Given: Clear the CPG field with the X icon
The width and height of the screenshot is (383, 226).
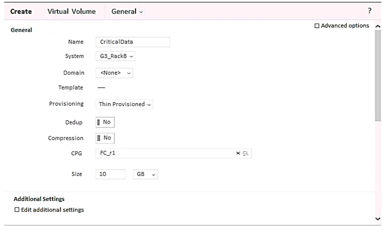Looking at the screenshot, I should (238, 153).
